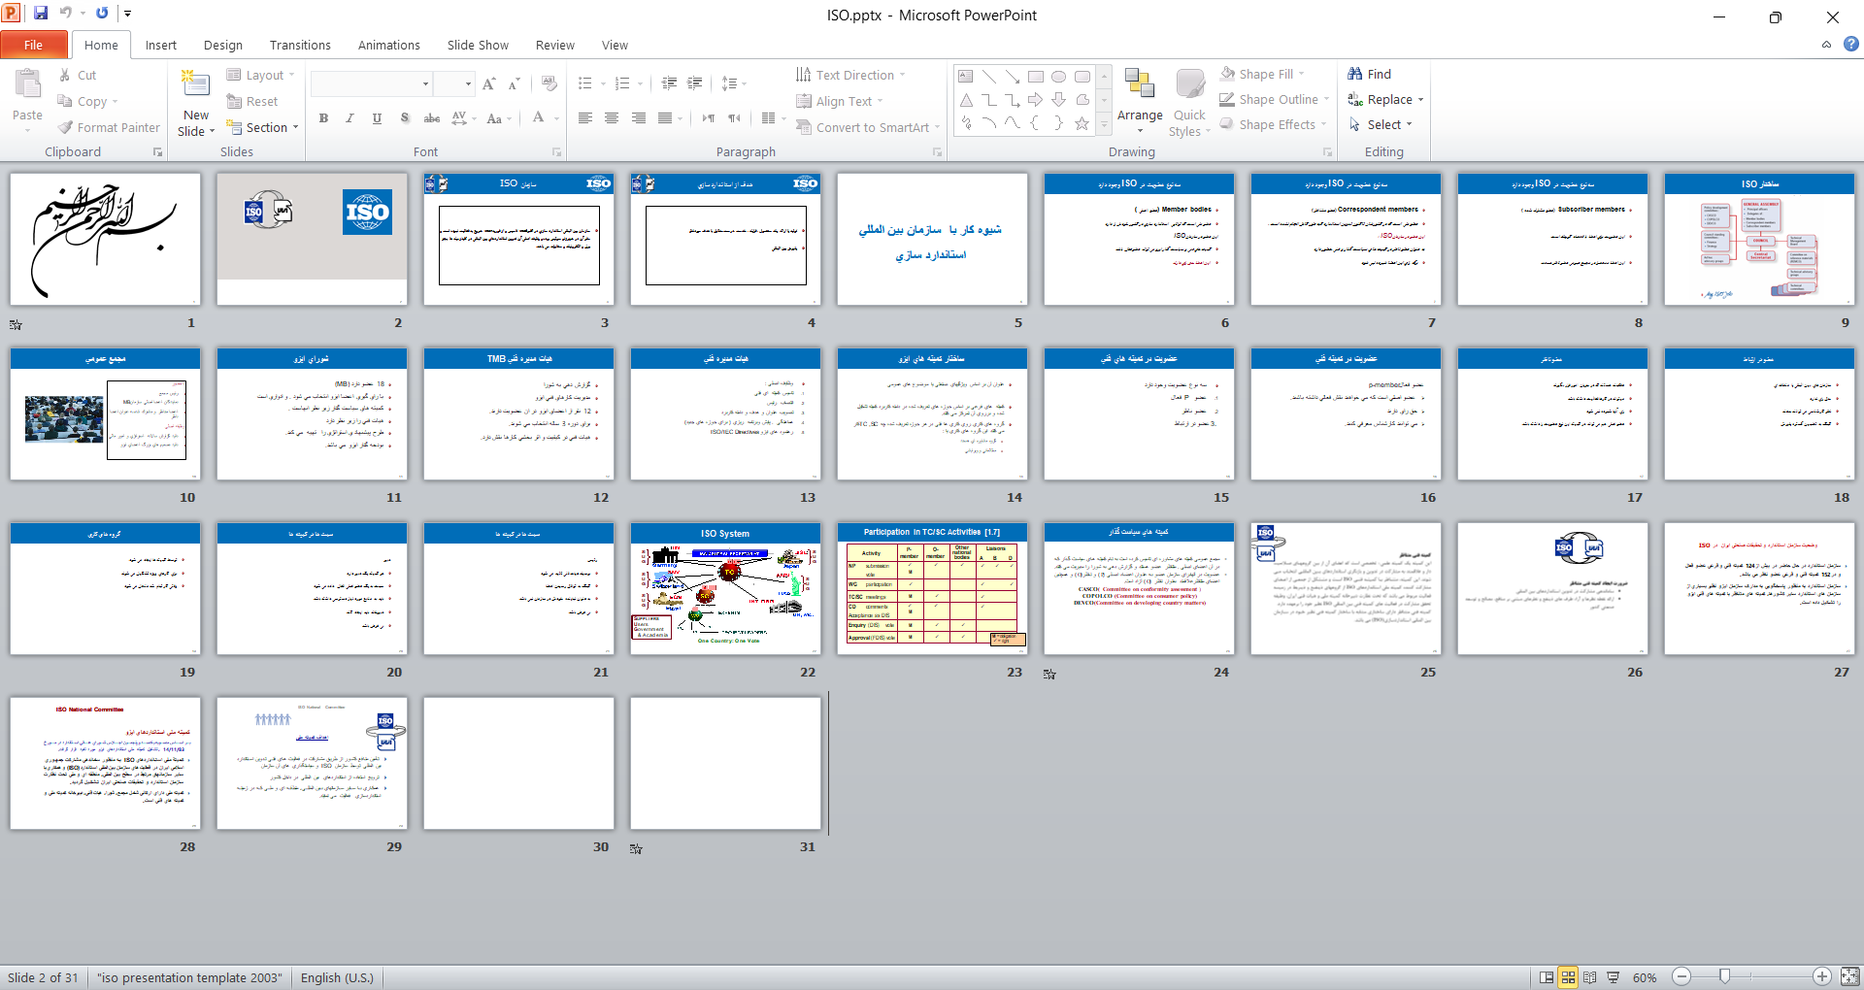Toggle Justify text alignment
The image size is (1864, 990).
point(665,118)
